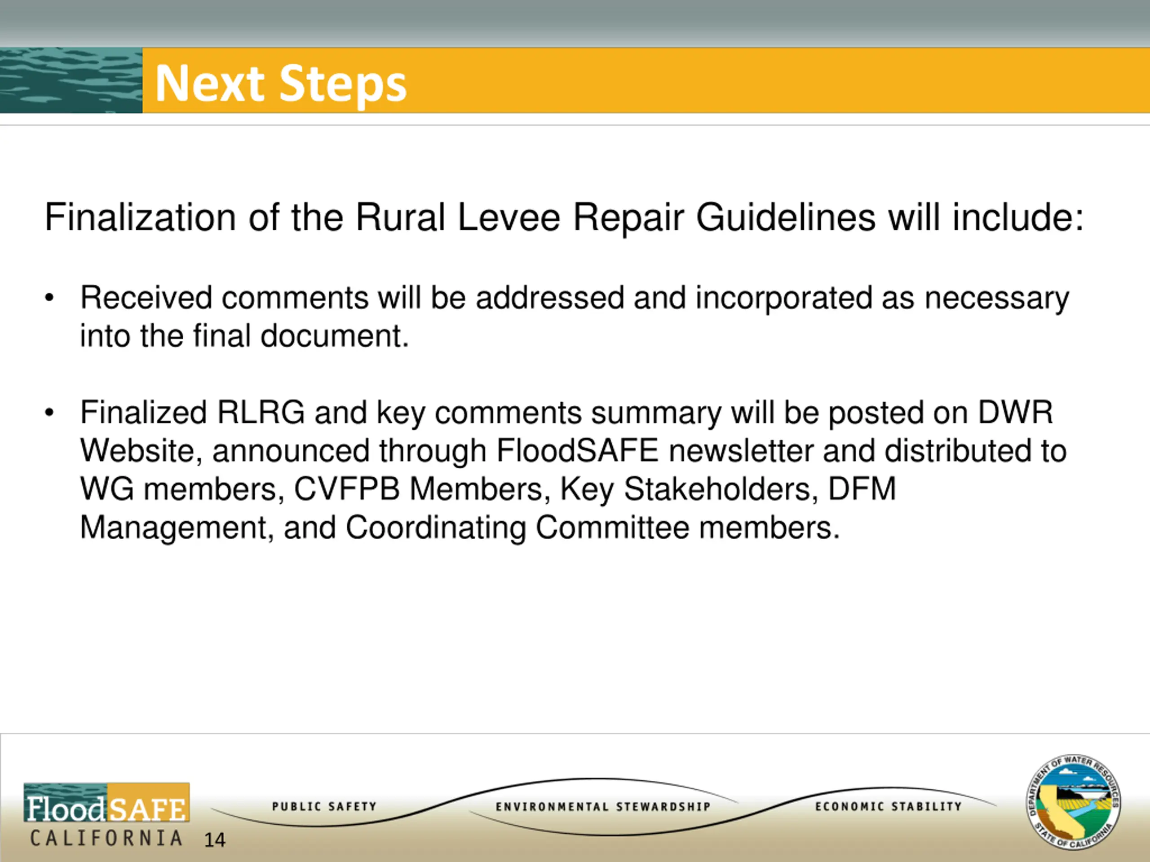Click the Finalization of Rural Levee heading

coord(564,217)
